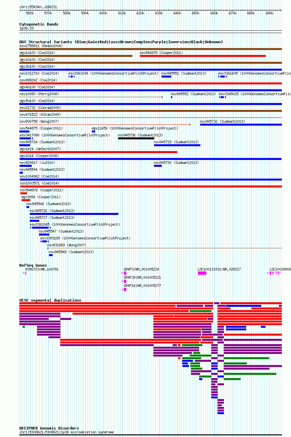Select the black nsv945736 unknown-type bar

pos(136,138)
